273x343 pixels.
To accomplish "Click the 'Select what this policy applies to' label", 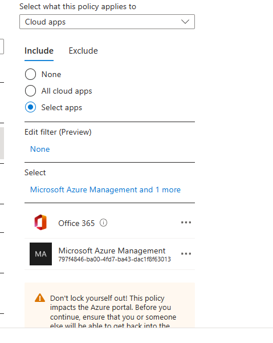I will tap(78, 6).
